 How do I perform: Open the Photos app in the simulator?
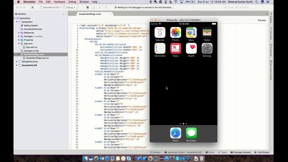click(175, 32)
